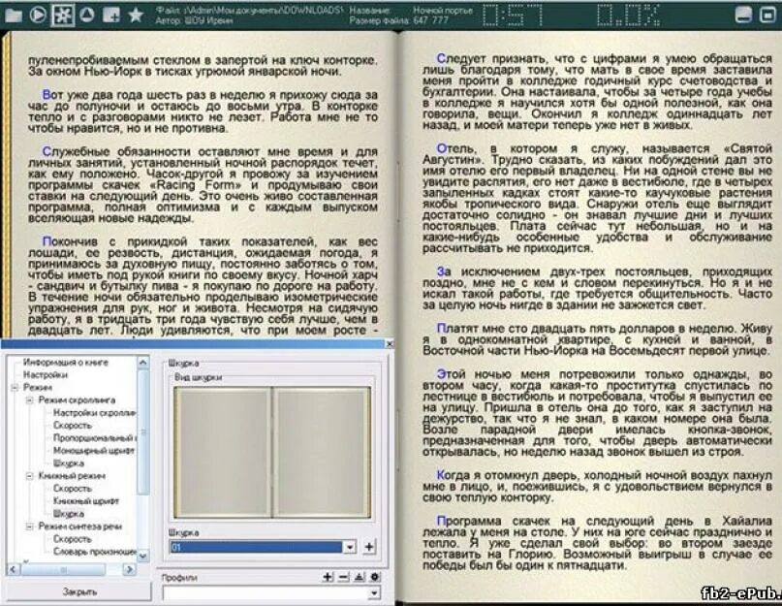Screen dimensions: 782x606
Task: Select Скорость under Режим скроллинга
Action: (x=73, y=426)
